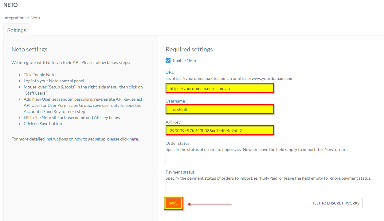Click the NETO page title
This screenshot has width=384, height=221.
10,5
